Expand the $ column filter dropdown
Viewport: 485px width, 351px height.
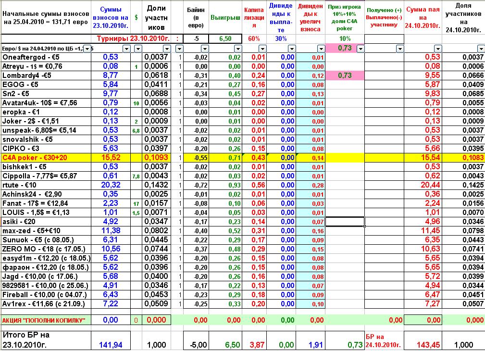click(137, 49)
